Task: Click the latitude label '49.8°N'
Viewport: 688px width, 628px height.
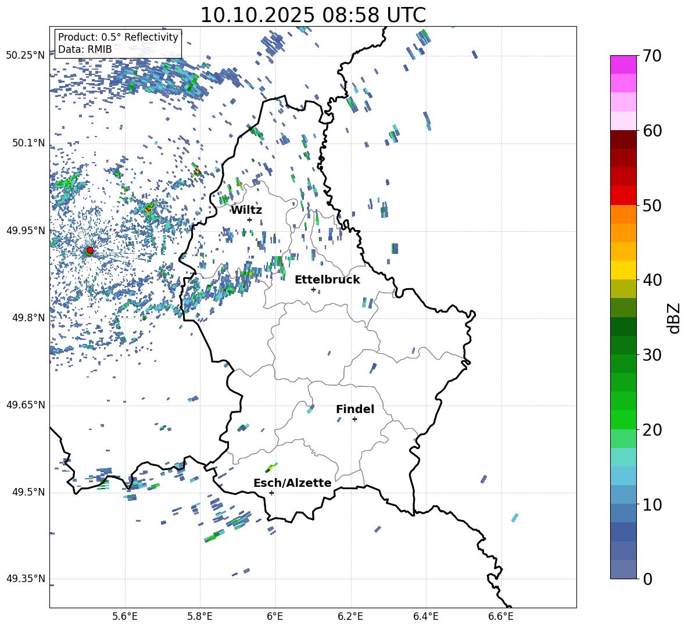Action: [28, 318]
